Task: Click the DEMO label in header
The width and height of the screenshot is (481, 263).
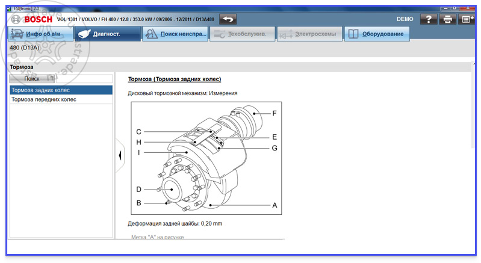Action: click(x=405, y=19)
